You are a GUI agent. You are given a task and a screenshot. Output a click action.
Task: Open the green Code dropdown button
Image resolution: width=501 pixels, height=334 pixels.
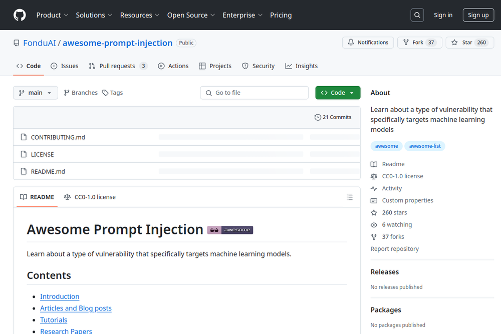coord(338,93)
